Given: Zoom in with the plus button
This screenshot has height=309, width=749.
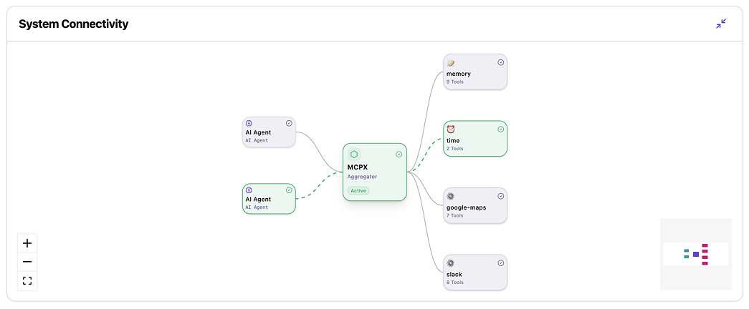Looking at the screenshot, I should tap(27, 243).
